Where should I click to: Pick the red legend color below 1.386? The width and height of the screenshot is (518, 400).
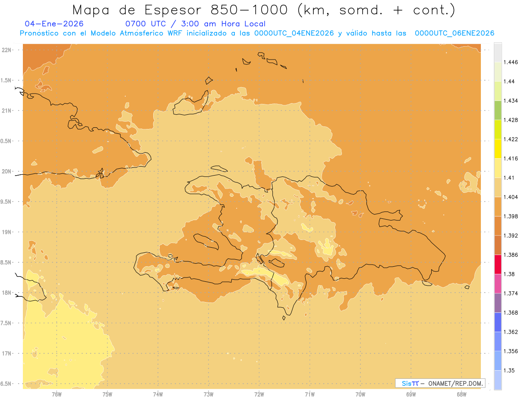coord(498,264)
